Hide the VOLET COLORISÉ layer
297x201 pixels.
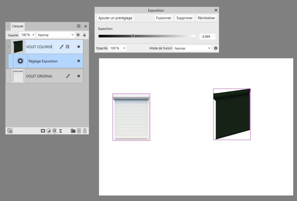(79, 47)
